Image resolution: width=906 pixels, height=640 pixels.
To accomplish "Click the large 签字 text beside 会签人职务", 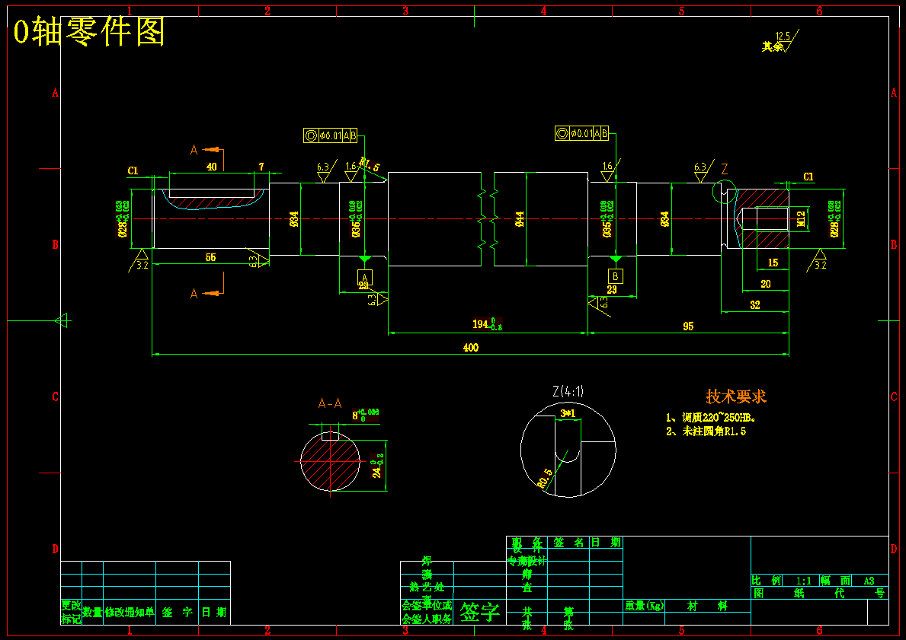I will pyautogui.click(x=479, y=613).
